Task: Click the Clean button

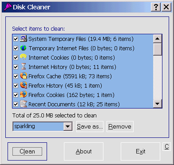Action: (x=27, y=151)
